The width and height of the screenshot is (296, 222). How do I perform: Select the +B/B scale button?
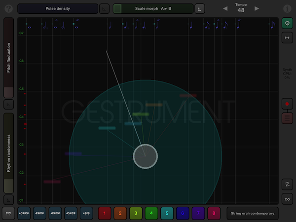point(86,213)
